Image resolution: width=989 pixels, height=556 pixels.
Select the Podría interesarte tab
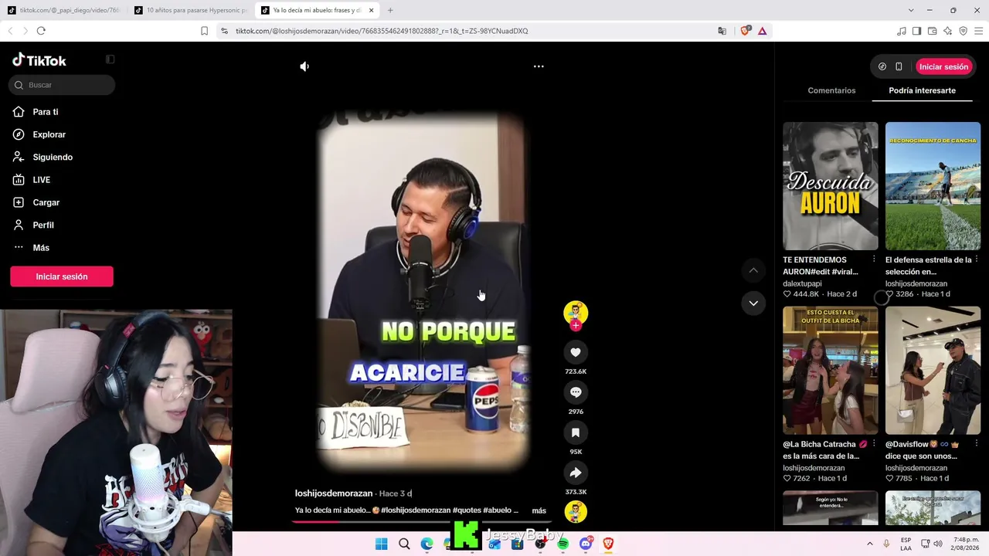click(x=922, y=90)
